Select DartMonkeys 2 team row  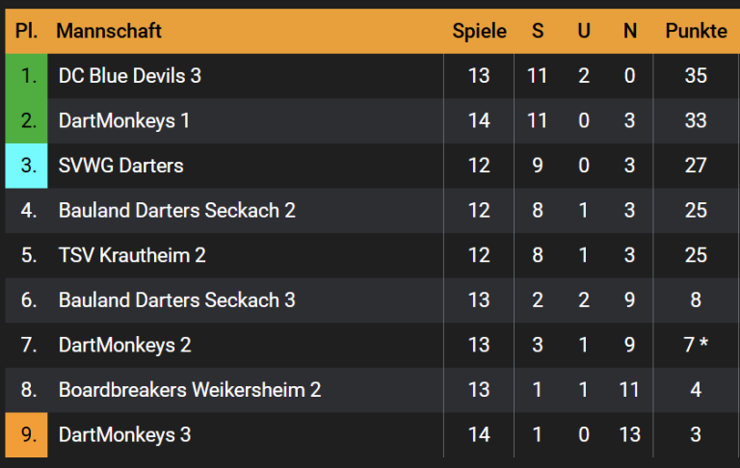coord(124,345)
